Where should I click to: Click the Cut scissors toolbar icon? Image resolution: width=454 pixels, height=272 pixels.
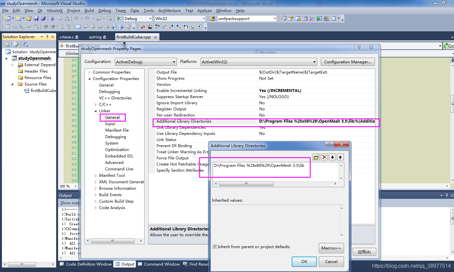point(52,18)
